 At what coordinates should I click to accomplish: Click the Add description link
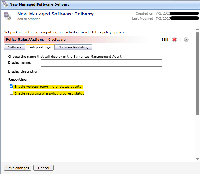pos(29,19)
